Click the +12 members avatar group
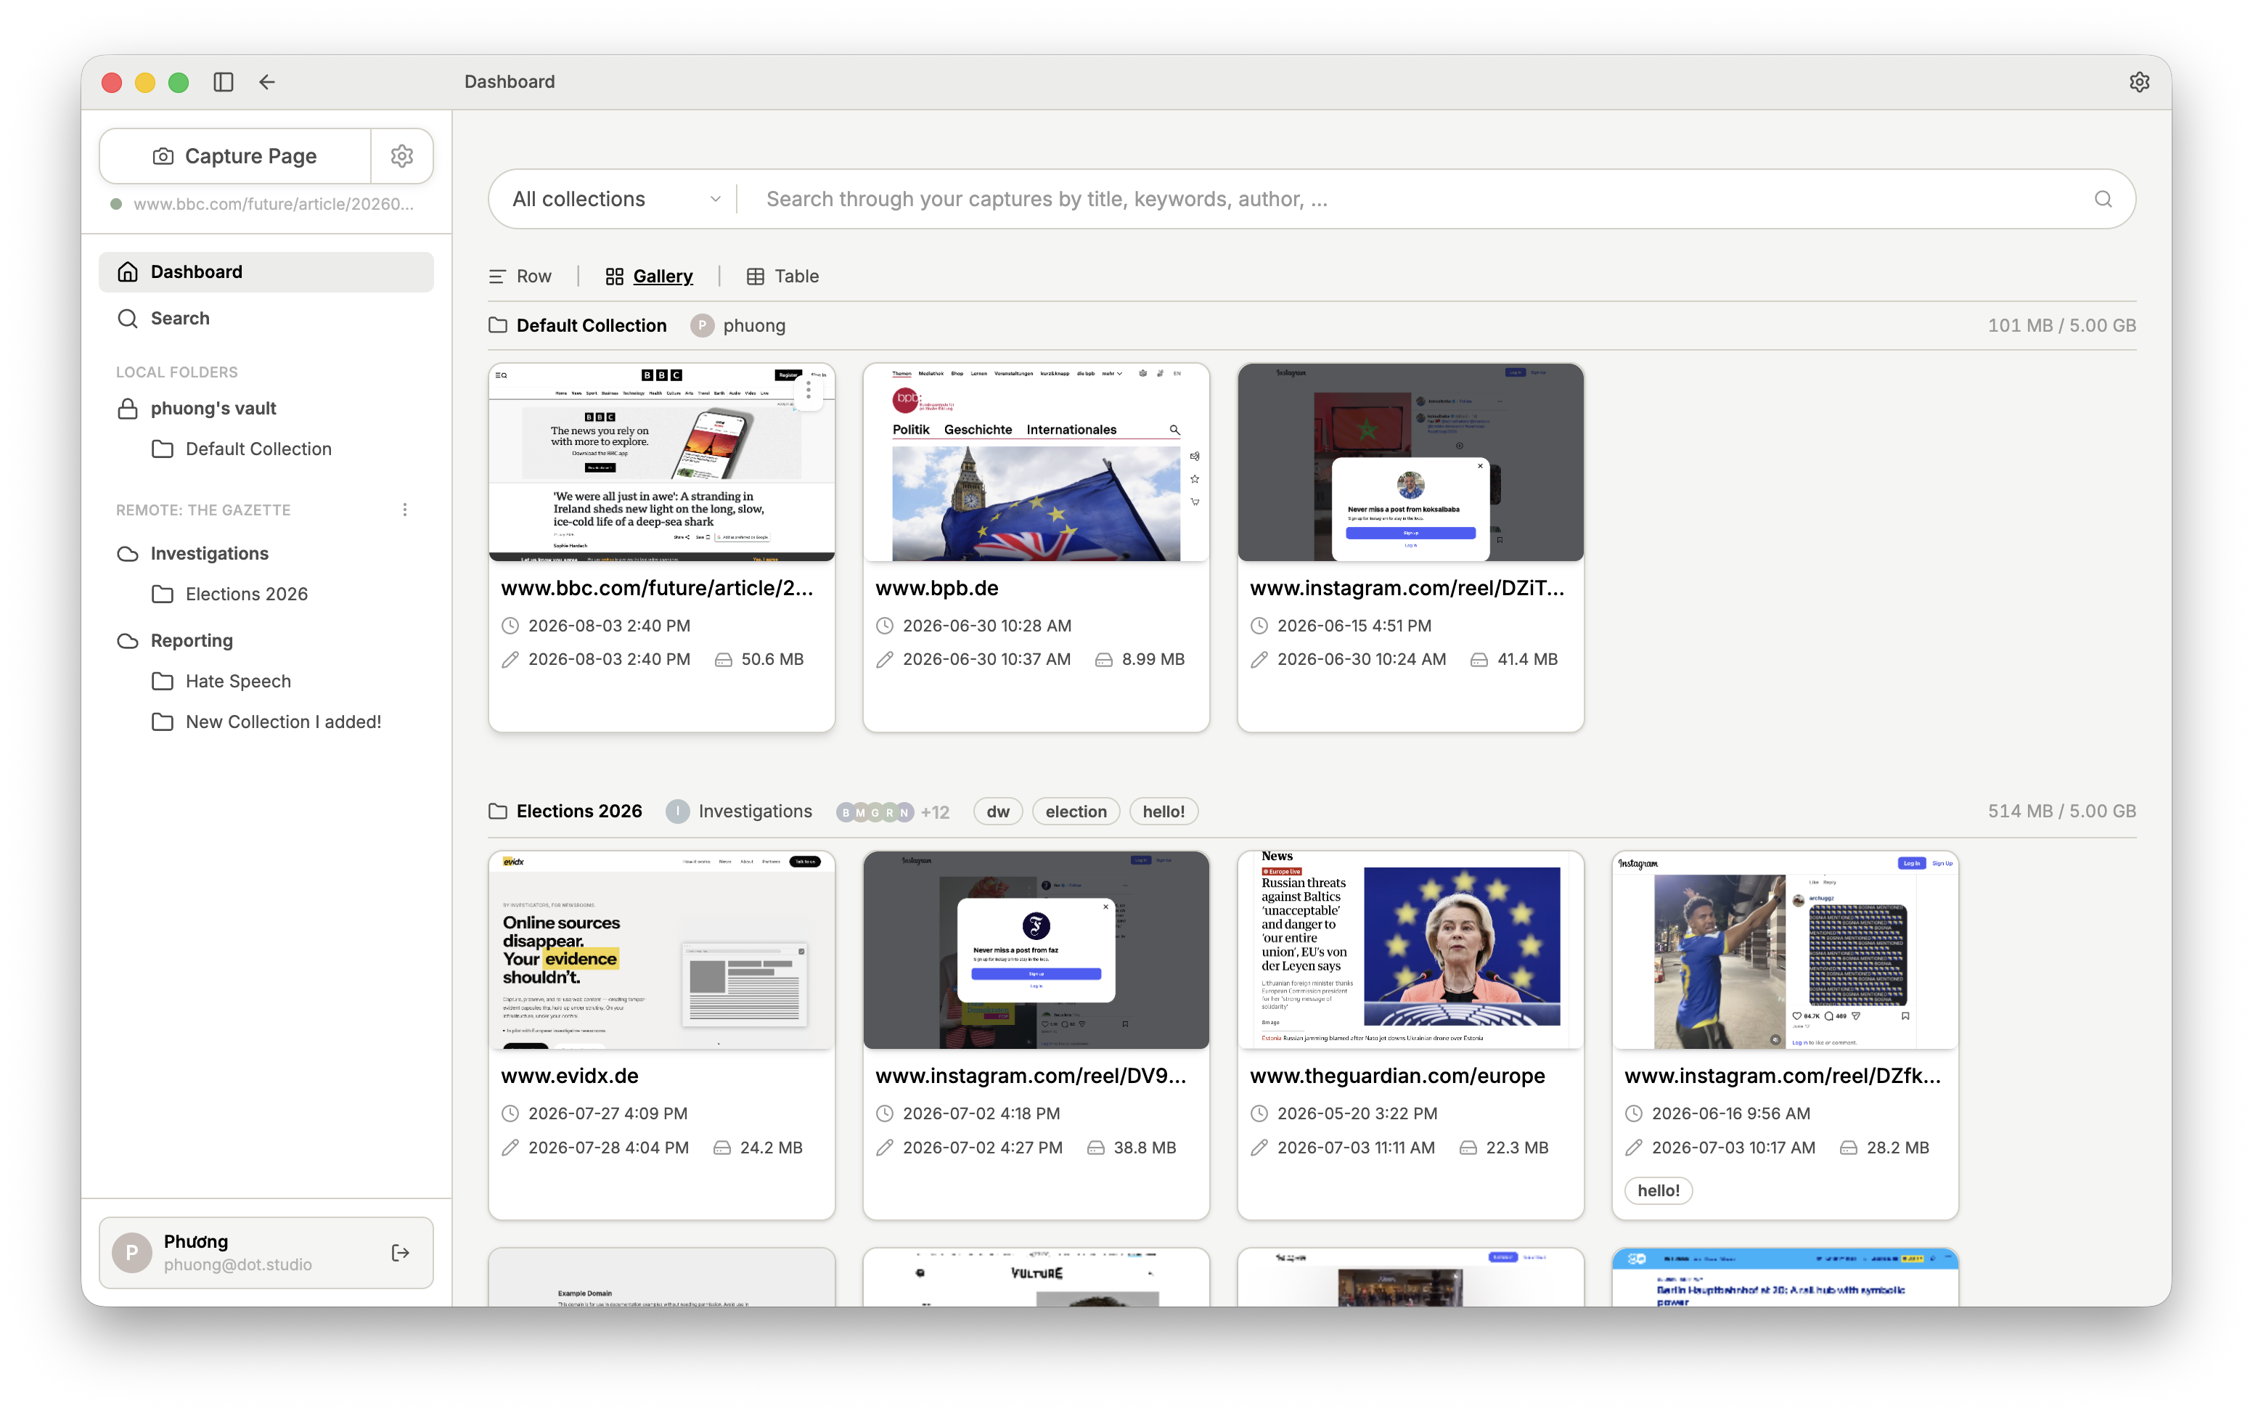Viewport: 2253px width, 1414px height. (x=893, y=812)
